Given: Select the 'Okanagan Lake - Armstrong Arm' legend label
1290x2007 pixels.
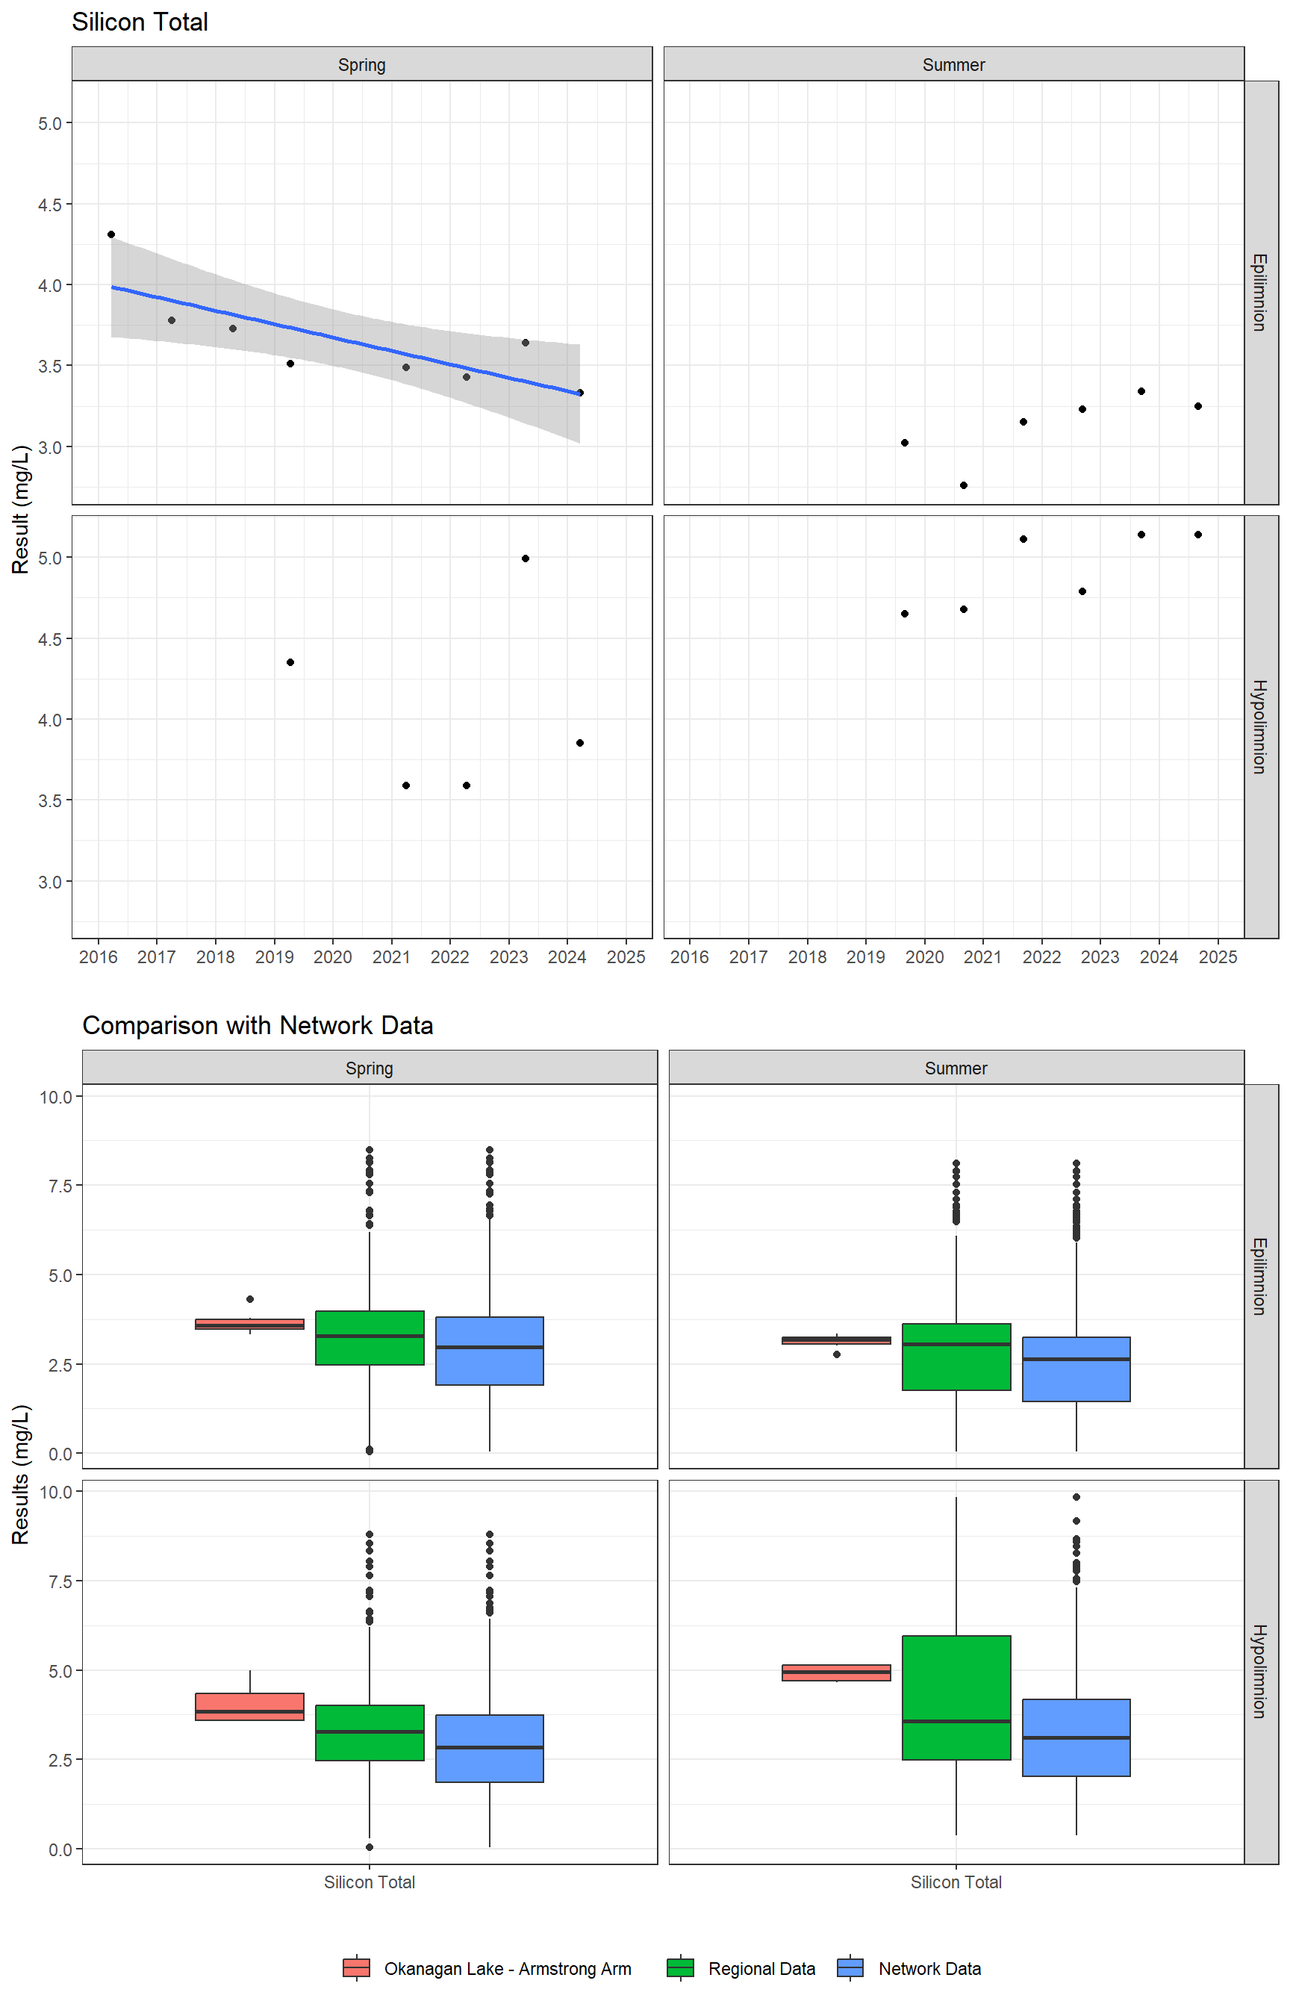Looking at the screenshot, I should 508,1968.
